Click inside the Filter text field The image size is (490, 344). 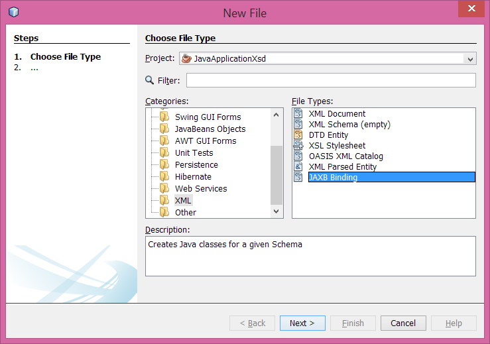[x=331, y=80]
